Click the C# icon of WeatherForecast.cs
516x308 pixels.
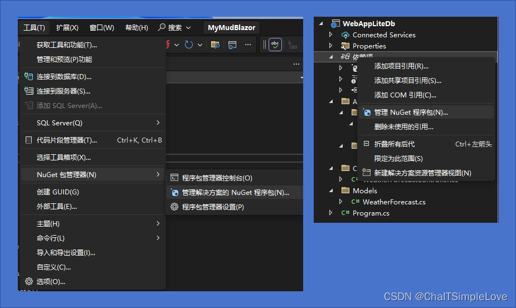355,202
